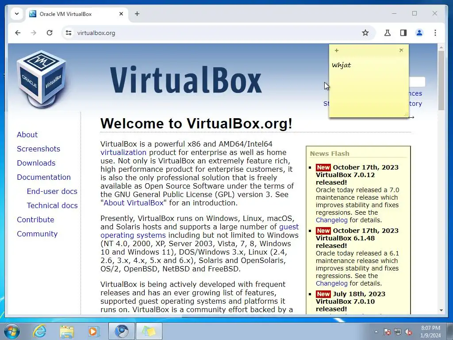Close the Oracle VM VirtualBox tab
This screenshot has width=453, height=340.
click(x=121, y=14)
